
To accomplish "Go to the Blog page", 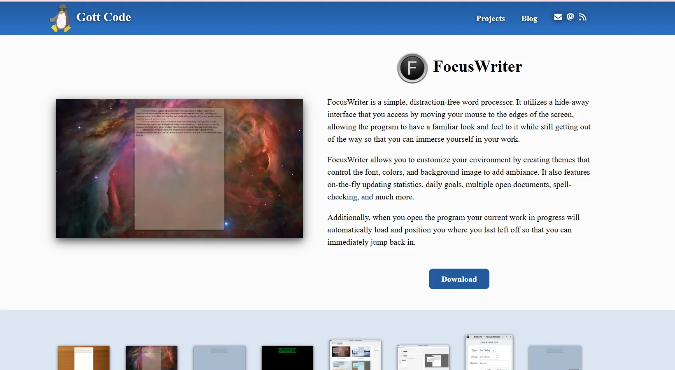I will coord(529,18).
